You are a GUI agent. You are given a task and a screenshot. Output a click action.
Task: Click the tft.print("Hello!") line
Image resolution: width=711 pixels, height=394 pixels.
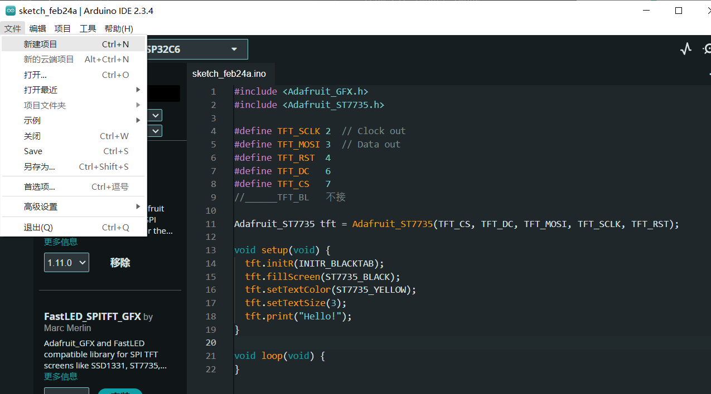click(298, 316)
